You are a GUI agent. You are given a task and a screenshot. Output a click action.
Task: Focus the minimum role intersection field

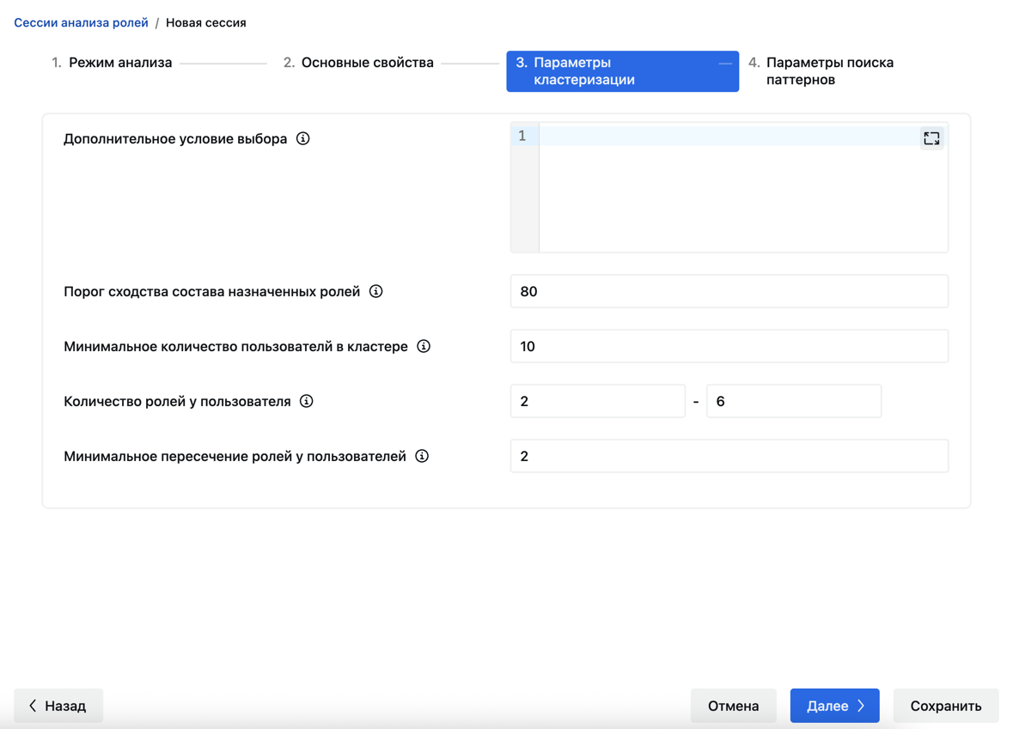pyautogui.click(x=729, y=456)
